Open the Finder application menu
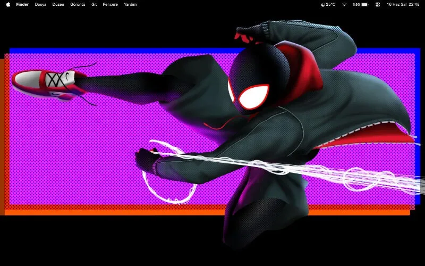Viewport: 425px width, 266px height. [x=22, y=4]
